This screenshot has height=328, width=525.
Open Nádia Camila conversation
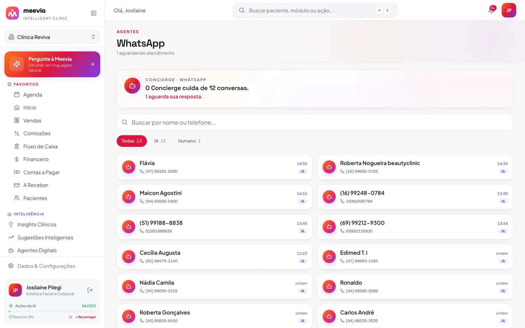pyautogui.click(x=215, y=286)
